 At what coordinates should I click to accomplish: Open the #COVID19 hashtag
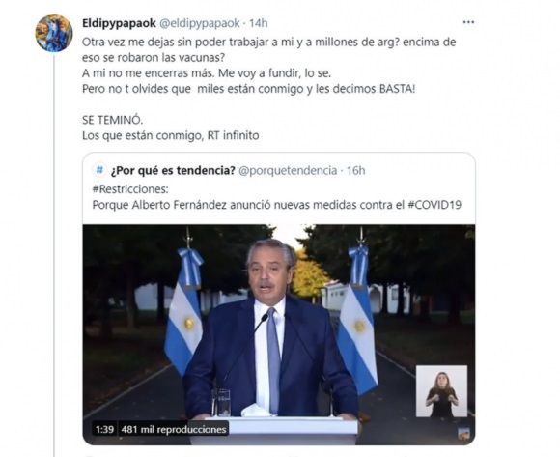tap(434, 205)
